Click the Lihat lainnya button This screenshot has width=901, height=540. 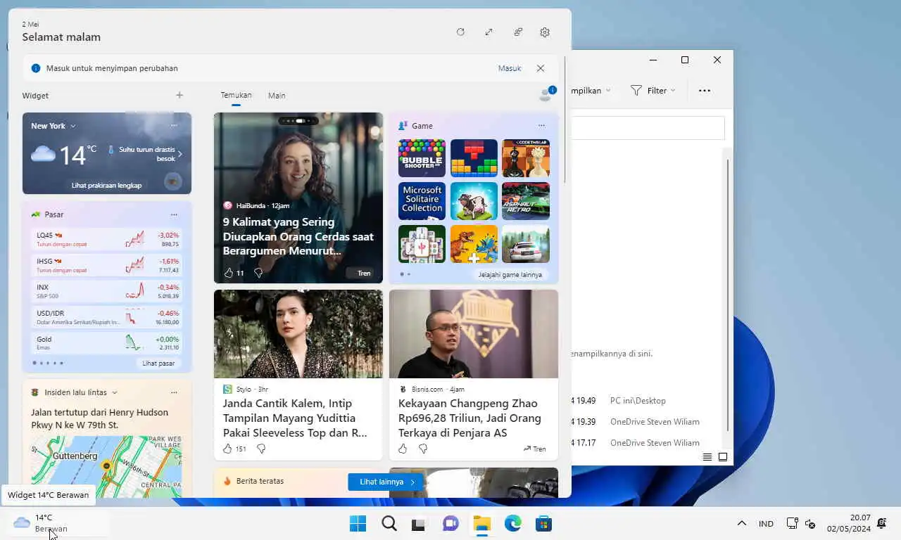(386, 482)
